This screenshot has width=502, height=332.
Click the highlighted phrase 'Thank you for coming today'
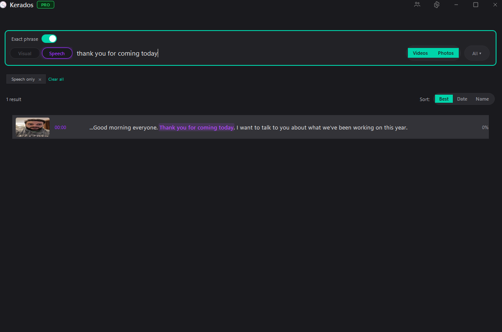(197, 127)
